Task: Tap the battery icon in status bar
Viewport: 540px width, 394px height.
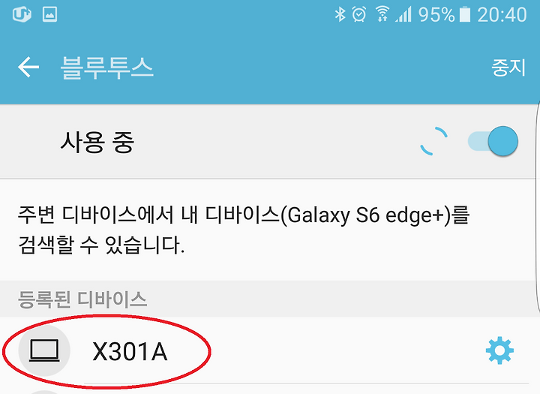Action: (x=465, y=14)
